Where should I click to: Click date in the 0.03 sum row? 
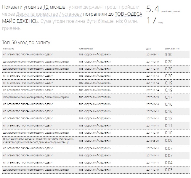point(153,170)
